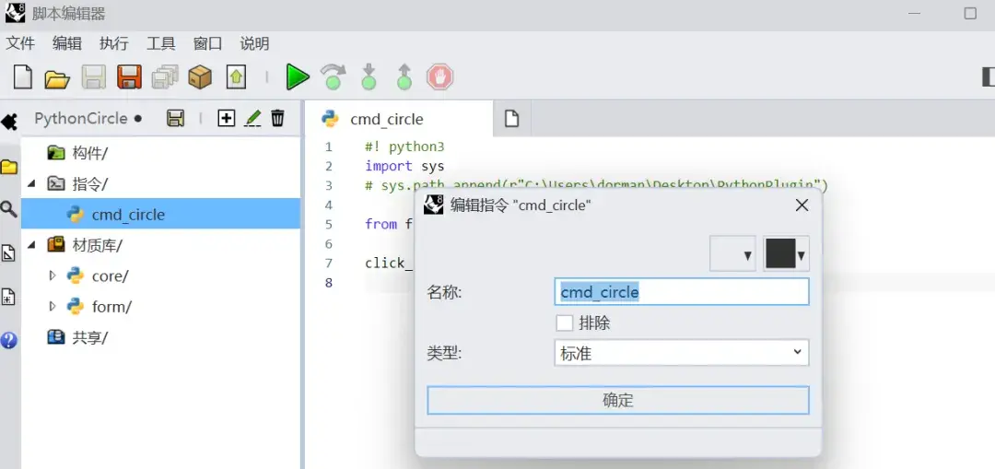Image resolution: width=995 pixels, height=469 pixels.
Task: Click the green up-arrow export icon
Action: coord(236,77)
